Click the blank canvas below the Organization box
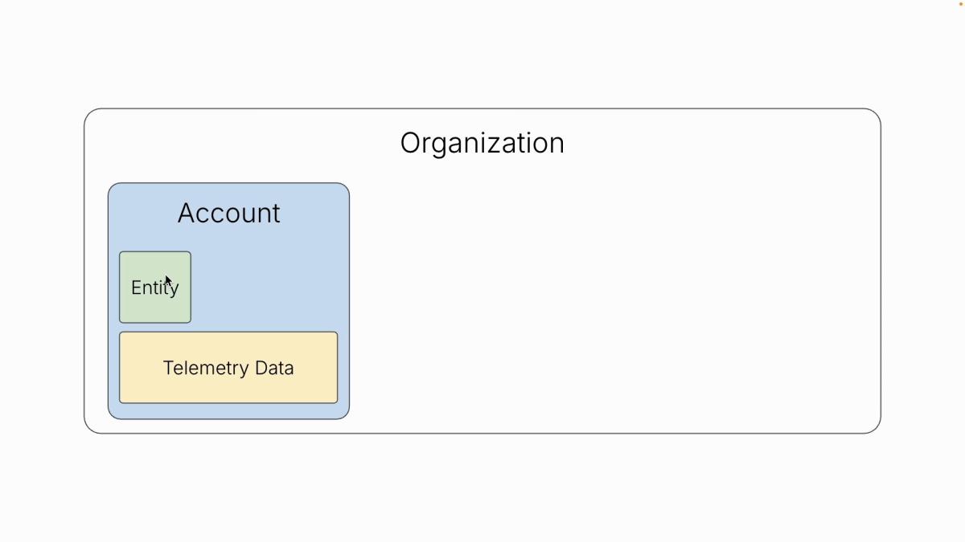 coord(482,486)
